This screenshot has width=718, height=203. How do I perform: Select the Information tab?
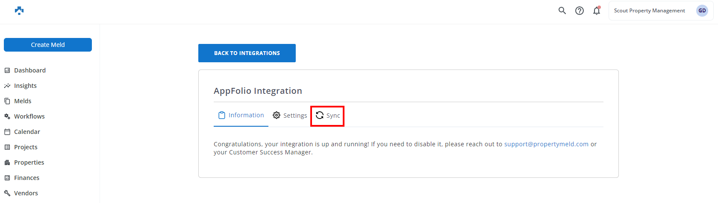[x=241, y=115]
